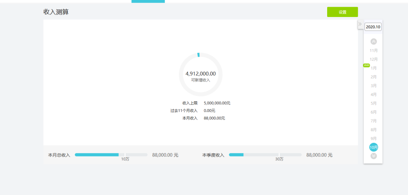Switch to 9月 in the month list
The image size is (408, 195).
[x=374, y=139]
